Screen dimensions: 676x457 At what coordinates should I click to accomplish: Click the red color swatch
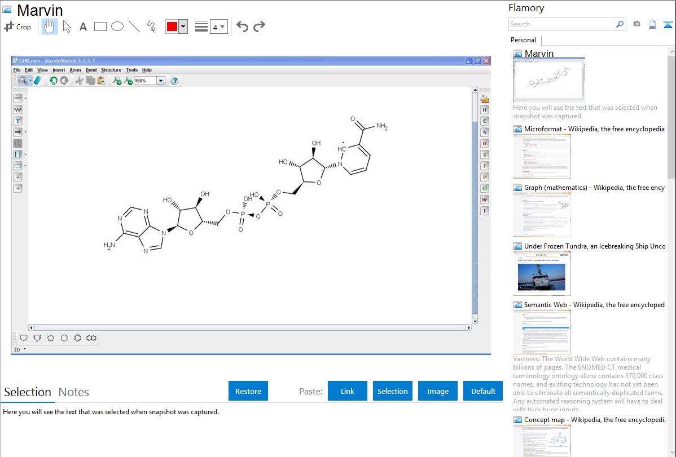(172, 26)
